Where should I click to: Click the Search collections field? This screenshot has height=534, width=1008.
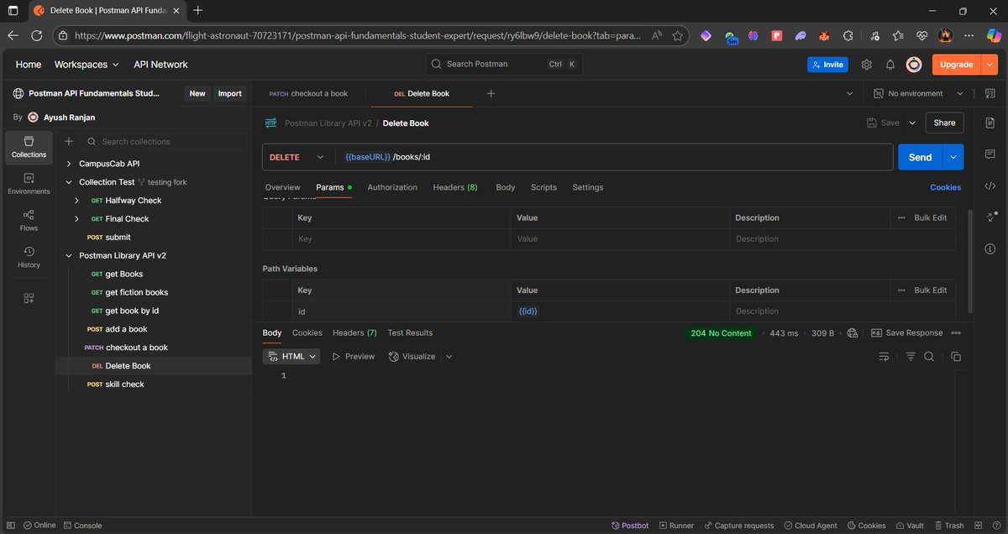[165, 142]
